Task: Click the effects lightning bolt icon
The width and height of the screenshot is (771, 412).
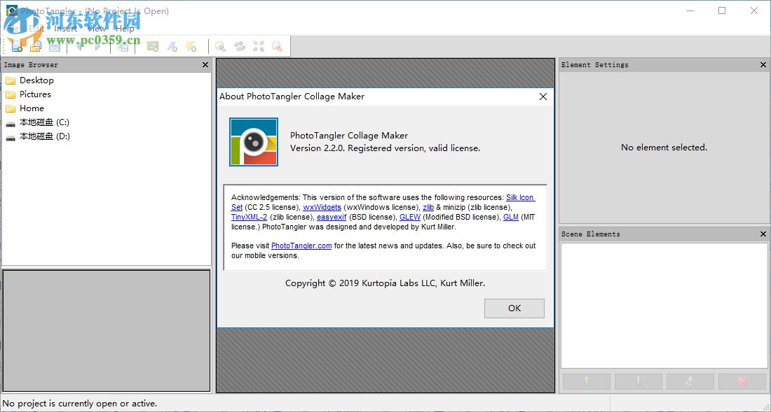Action: pos(191,46)
